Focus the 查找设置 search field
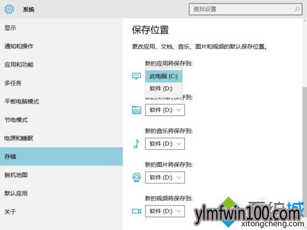Screen dimensions: 307x230 coord(246,9)
